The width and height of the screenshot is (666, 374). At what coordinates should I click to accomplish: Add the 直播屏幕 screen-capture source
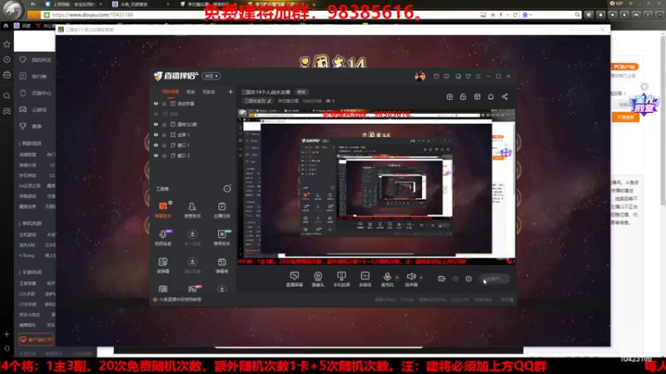[x=295, y=279]
